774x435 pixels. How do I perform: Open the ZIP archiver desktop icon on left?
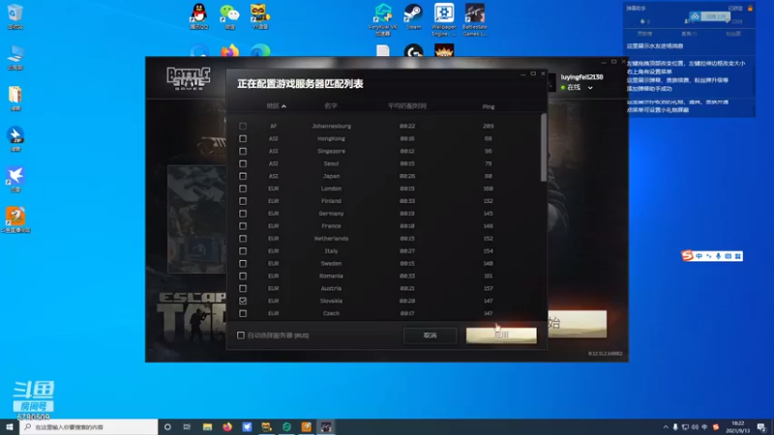coord(15,139)
